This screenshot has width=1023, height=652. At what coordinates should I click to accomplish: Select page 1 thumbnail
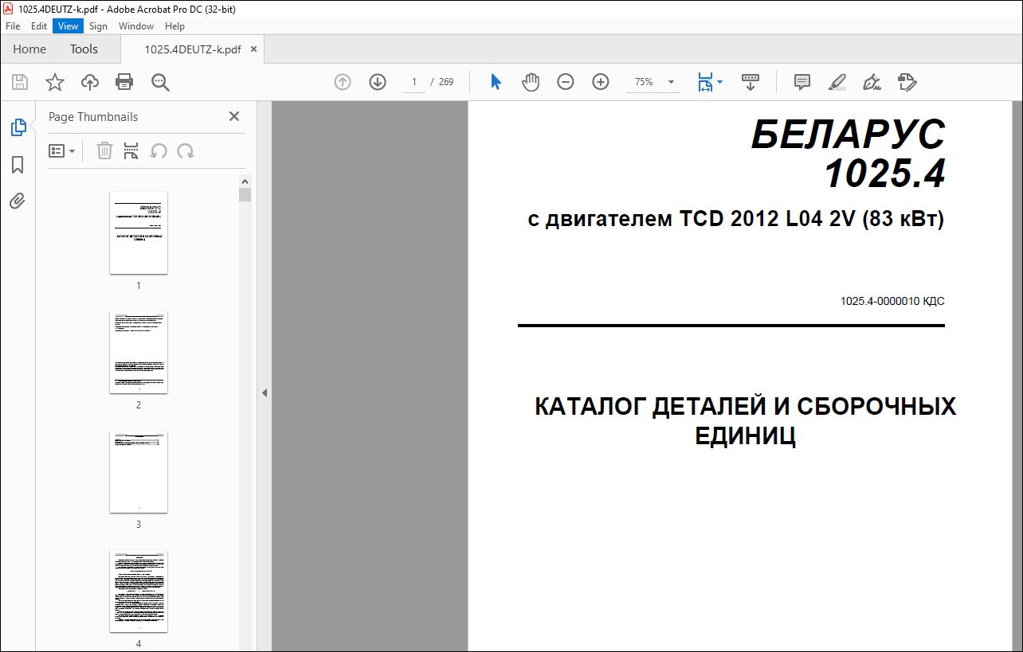tap(139, 232)
